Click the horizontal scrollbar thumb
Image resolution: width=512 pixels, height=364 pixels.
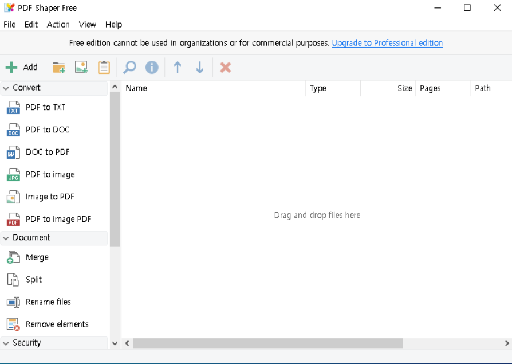coord(268,343)
